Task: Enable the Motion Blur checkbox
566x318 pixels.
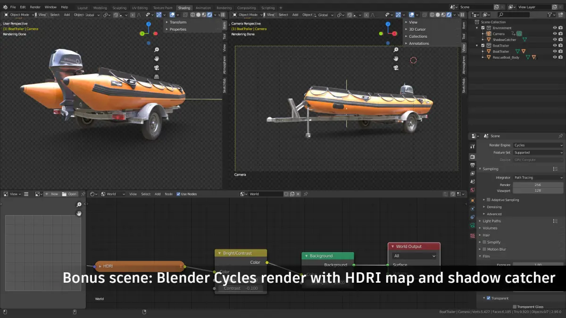Action: click(x=484, y=249)
